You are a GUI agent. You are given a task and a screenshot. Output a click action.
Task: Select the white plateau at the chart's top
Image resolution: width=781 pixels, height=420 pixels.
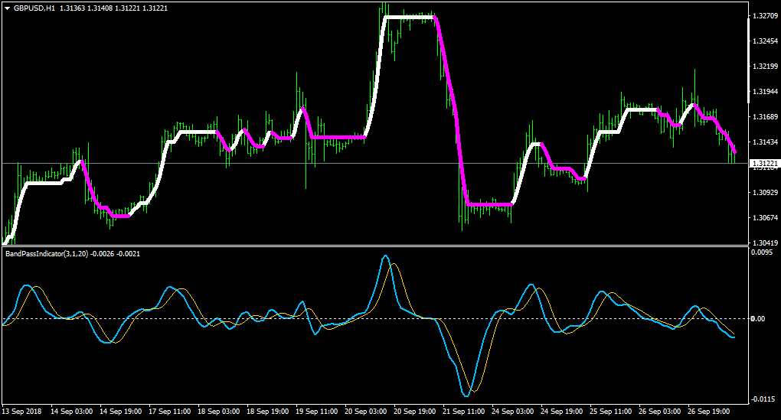pyautogui.click(x=410, y=18)
